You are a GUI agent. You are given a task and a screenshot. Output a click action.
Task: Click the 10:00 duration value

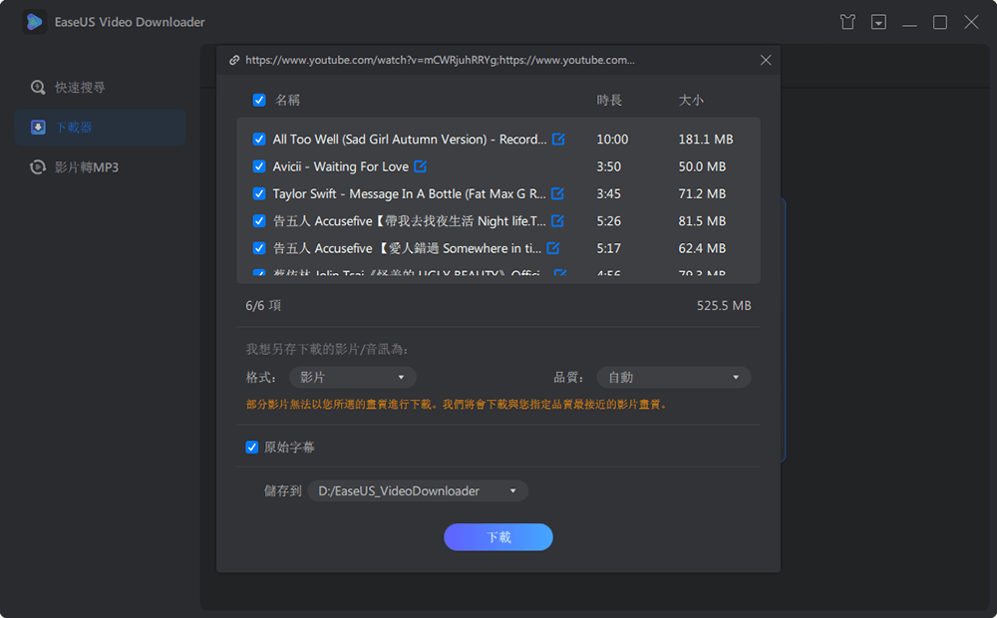click(x=612, y=139)
